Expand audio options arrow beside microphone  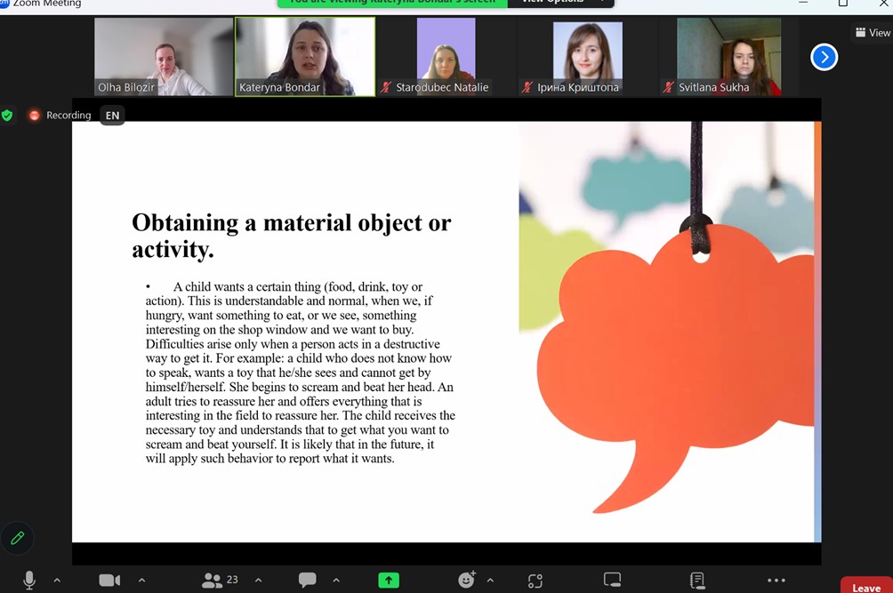57,581
